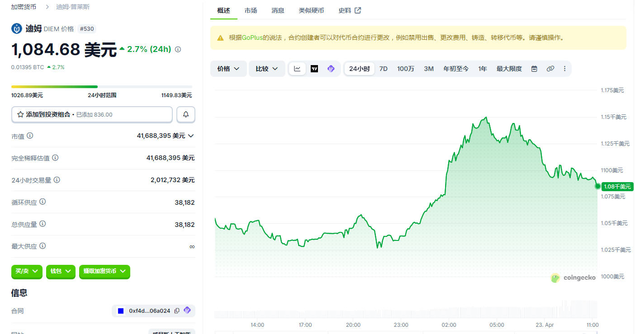Viewport: 635px width, 334px height.
Task: Click the star icon on add-to-portfolio button
Action: (x=20, y=115)
